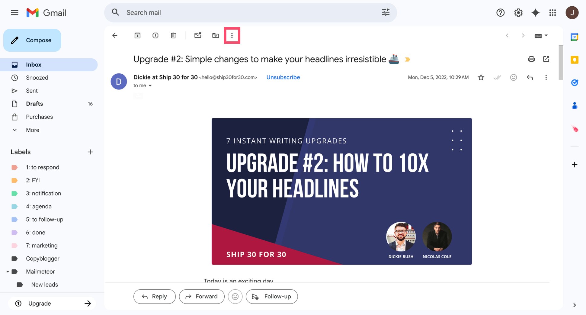Mark the email as unread
Image resolution: width=586 pixels, height=315 pixels.
pyautogui.click(x=198, y=35)
